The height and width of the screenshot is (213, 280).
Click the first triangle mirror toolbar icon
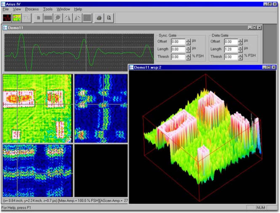click(x=68, y=18)
